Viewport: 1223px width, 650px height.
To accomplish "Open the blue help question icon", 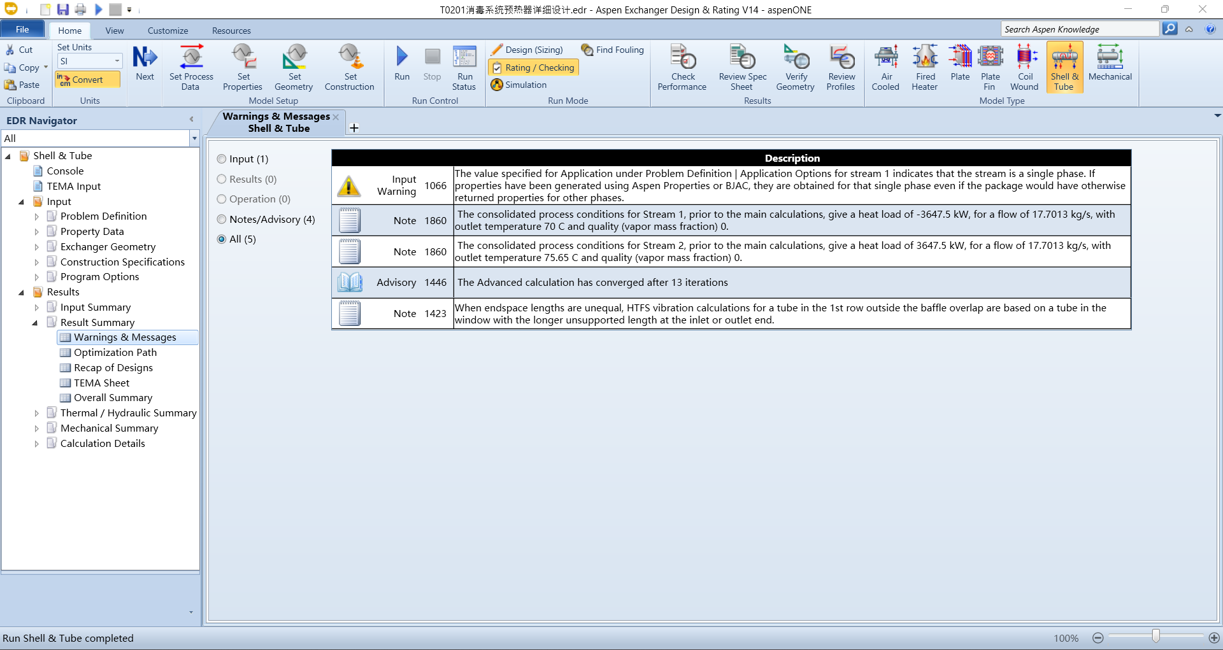I will click(1210, 29).
